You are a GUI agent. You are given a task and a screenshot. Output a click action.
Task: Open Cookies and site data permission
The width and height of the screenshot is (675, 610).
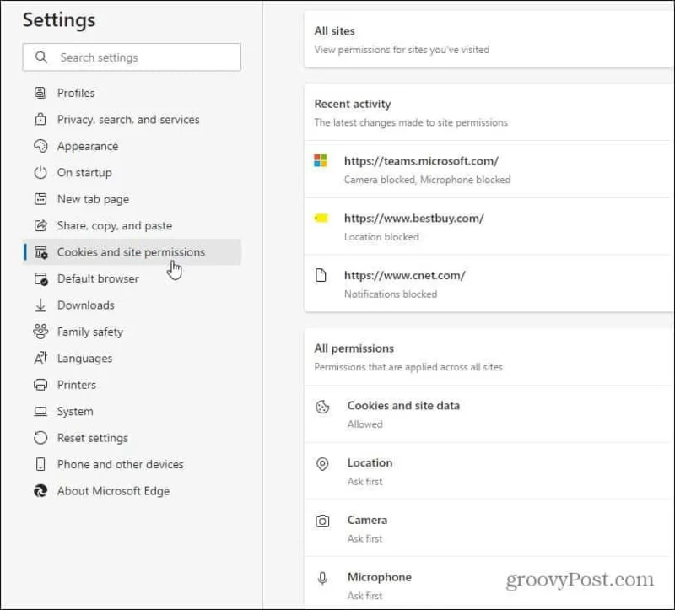(x=489, y=414)
